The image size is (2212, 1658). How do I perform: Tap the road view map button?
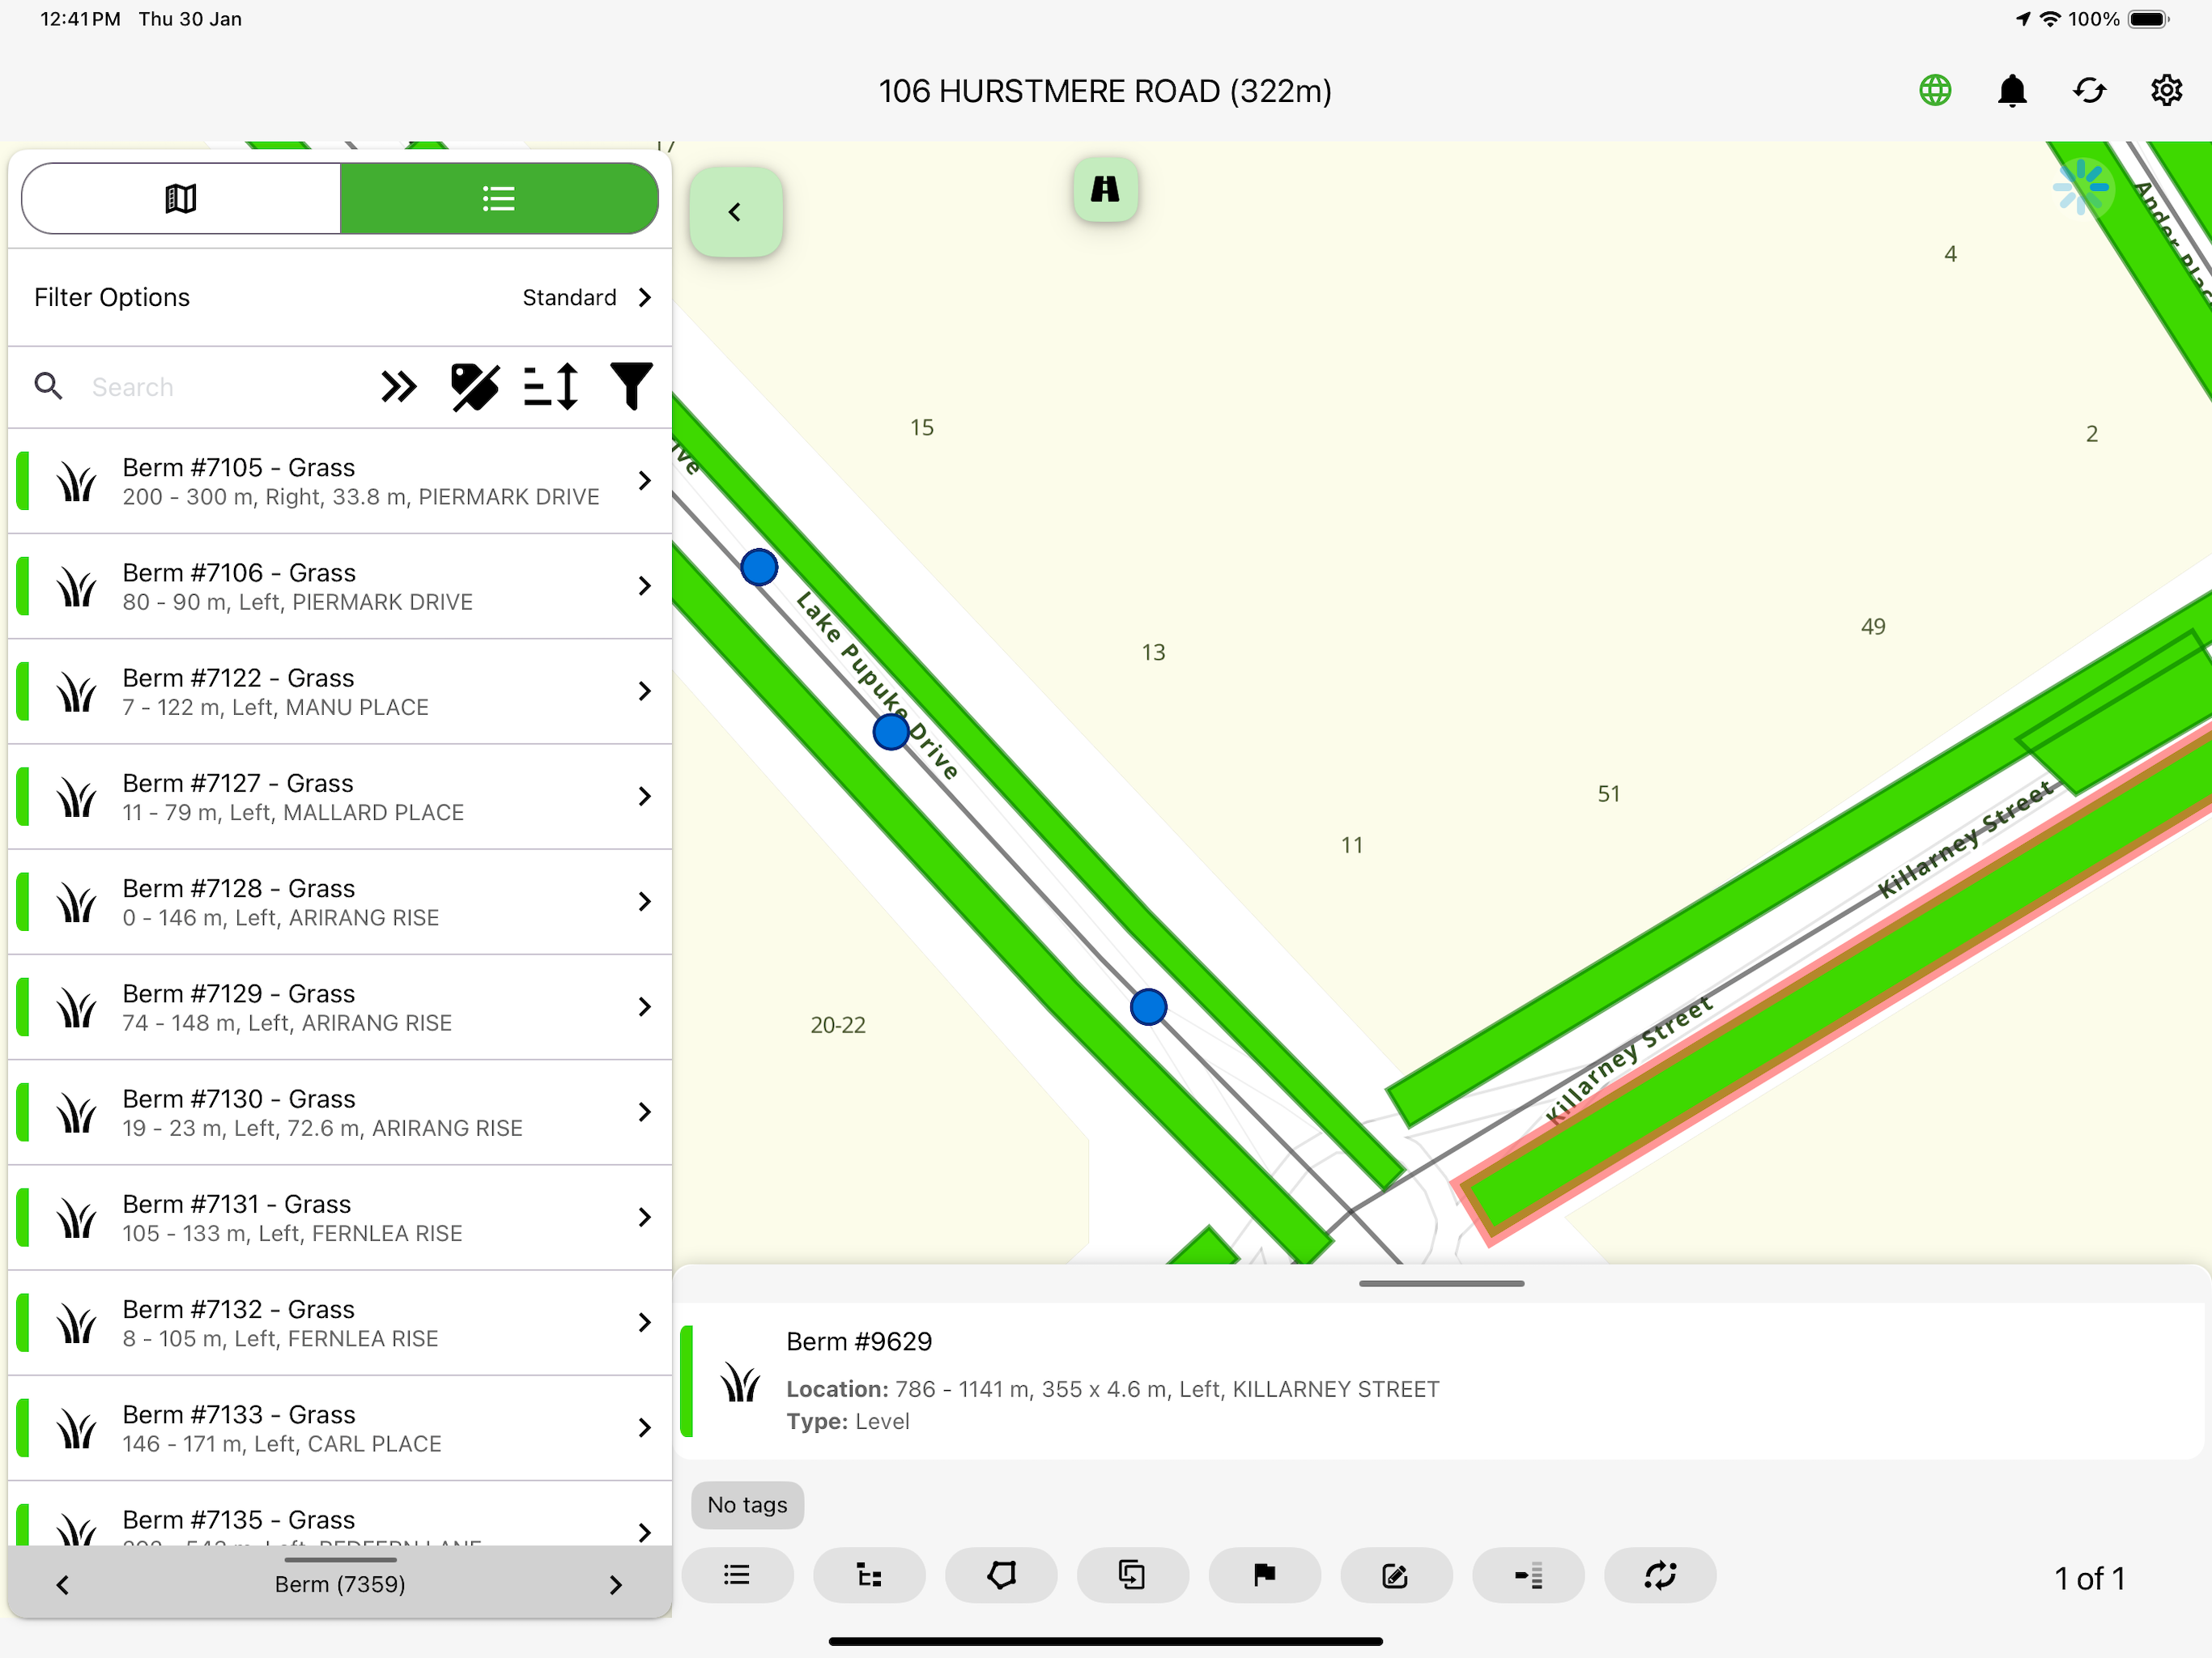[x=1105, y=189]
